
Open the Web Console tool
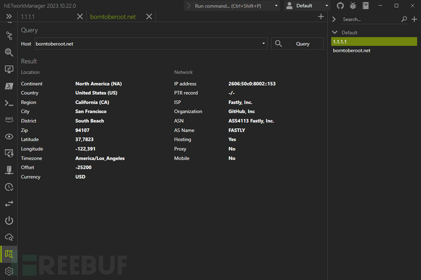(x=9, y=153)
